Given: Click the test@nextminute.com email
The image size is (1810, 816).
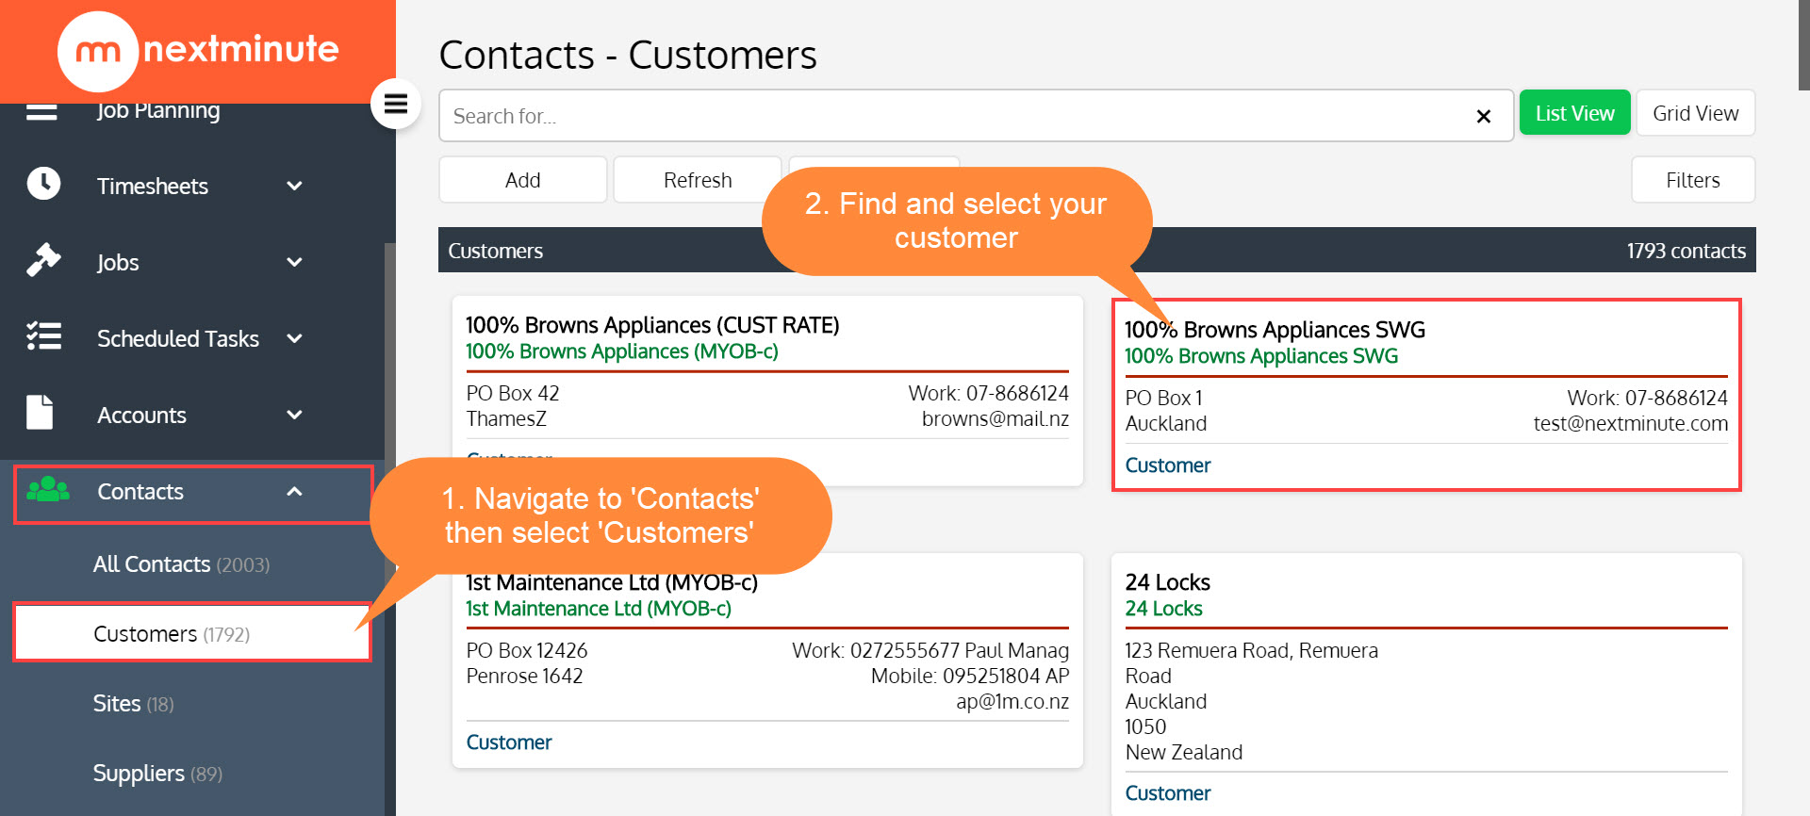Looking at the screenshot, I should 1631,424.
